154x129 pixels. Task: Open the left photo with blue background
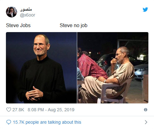[x=41, y=68]
